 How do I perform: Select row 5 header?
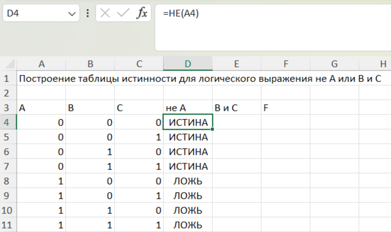point(8,137)
